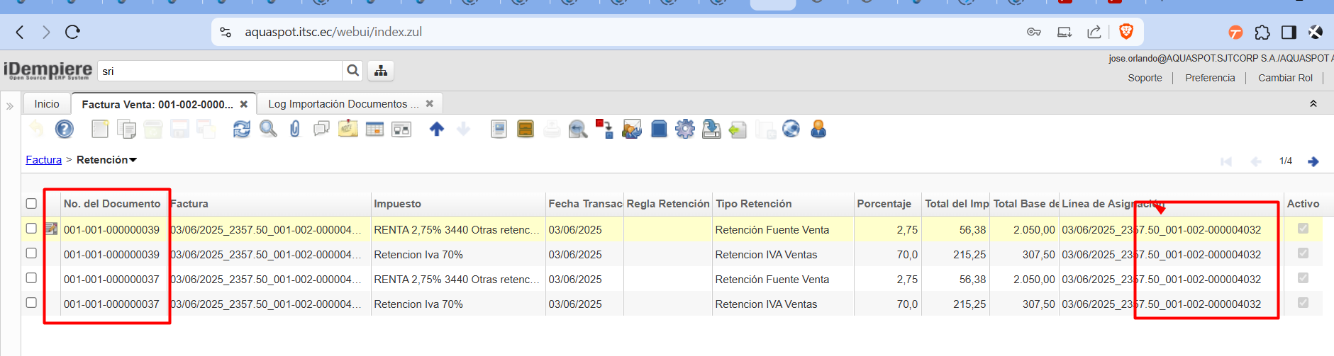Image resolution: width=1334 pixels, height=356 pixels.
Task: Click the Help question mark icon
Action: click(x=64, y=129)
